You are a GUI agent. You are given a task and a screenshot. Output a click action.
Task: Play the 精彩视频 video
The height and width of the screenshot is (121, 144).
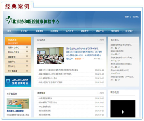pos(123,112)
